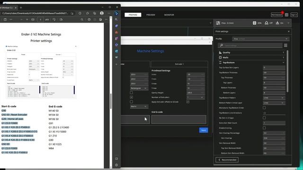Click the Walls category icon
303x170 pixels.
coord(220,58)
